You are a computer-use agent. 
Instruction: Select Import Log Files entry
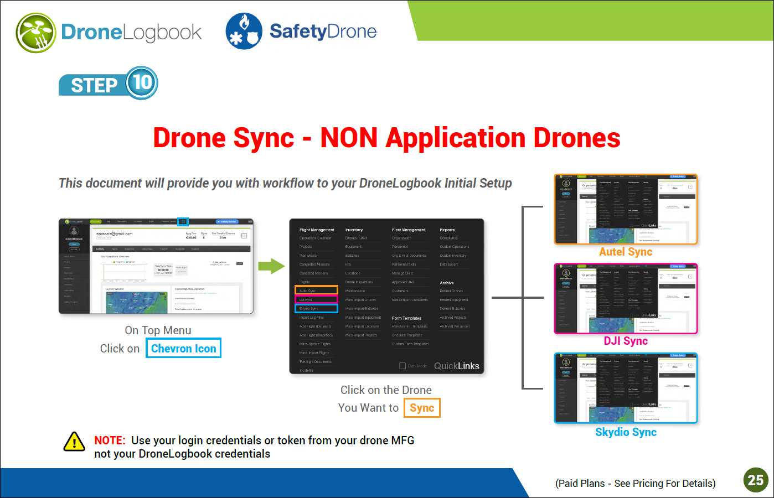(x=311, y=318)
